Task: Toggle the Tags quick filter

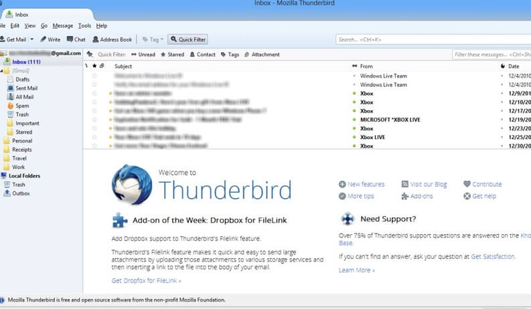Action: click(x=230, y=54)
